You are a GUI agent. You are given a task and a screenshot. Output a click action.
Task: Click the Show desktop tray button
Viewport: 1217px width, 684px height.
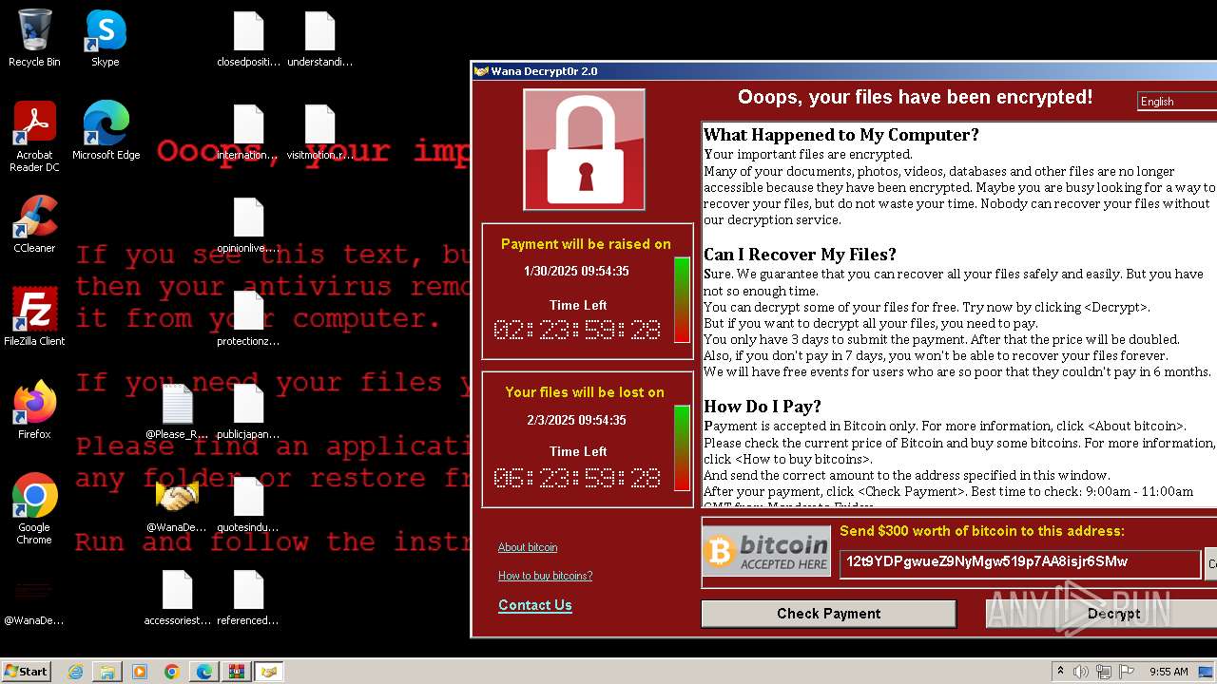(1207, 672)
